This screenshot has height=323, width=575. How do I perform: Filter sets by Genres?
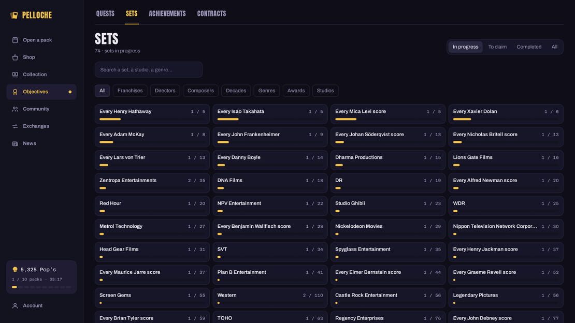tap(267, 91)
